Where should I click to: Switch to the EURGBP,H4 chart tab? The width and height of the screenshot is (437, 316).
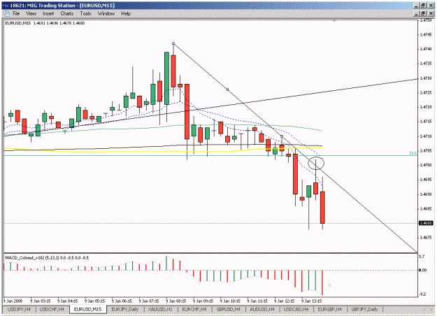click(x=330, y=309)
